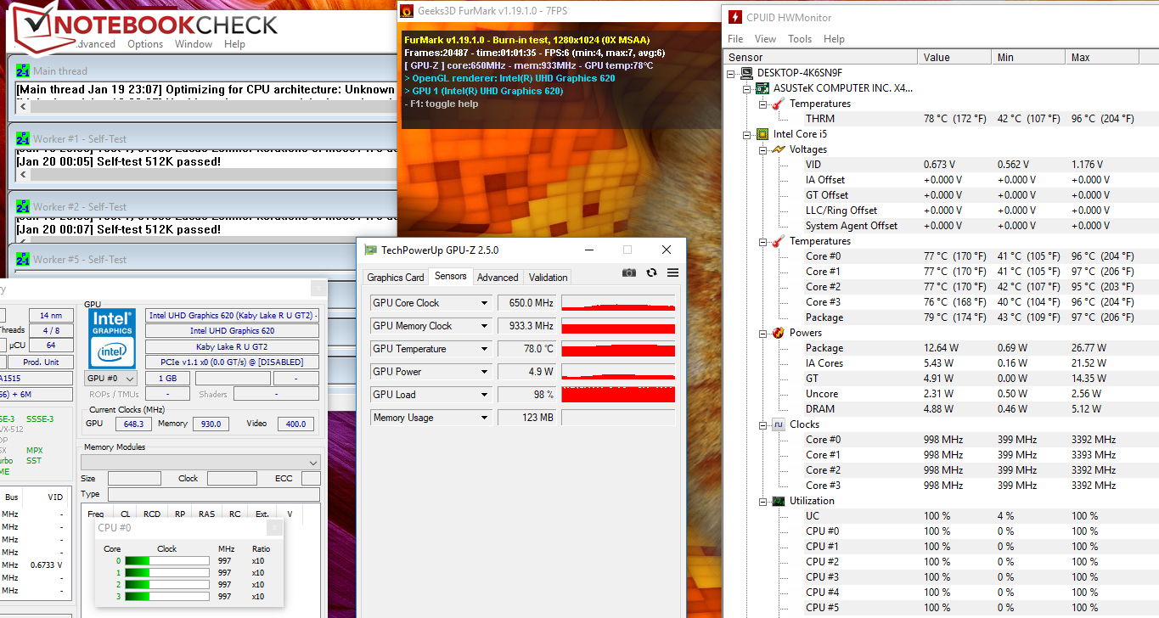
Task: Take a GPU-Z screenshot with camera icon
Action: click(628, 272)
